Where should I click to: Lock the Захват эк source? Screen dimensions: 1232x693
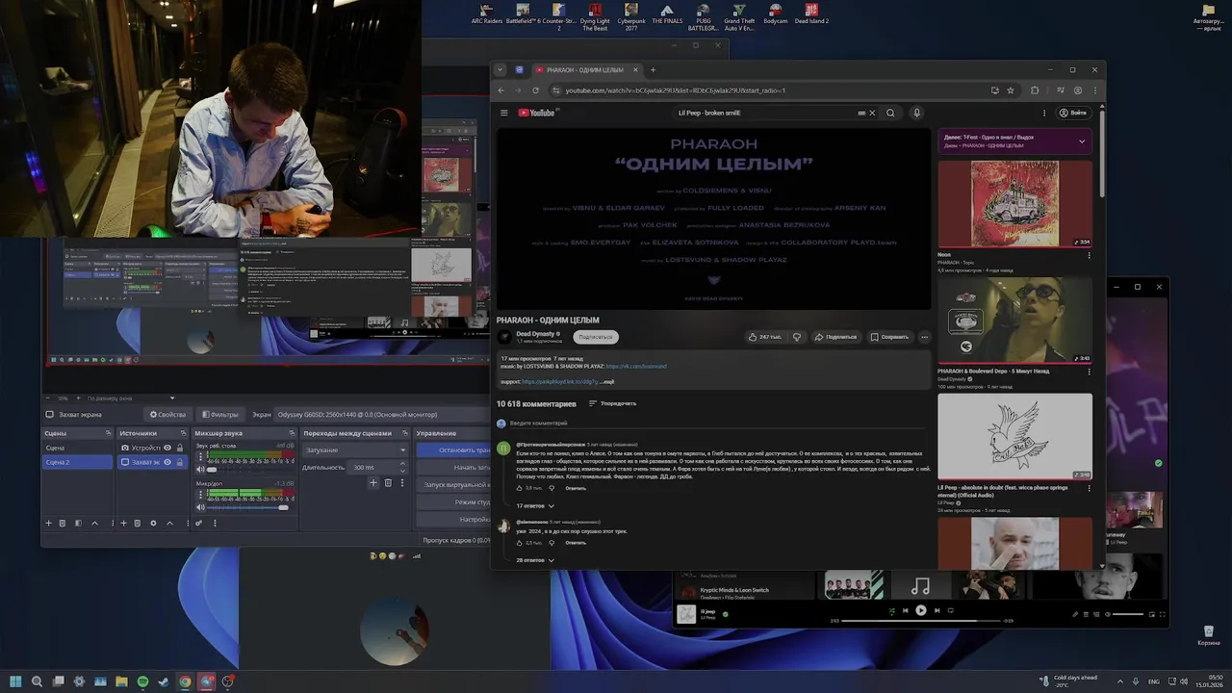click(x=180, y=462)
